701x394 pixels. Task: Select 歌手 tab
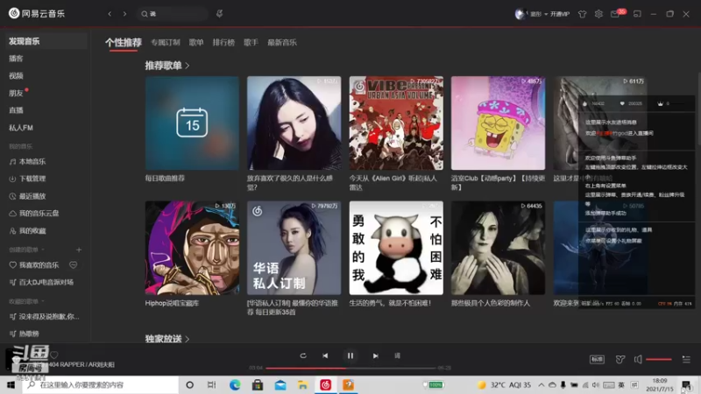pyautogui.click(x=251, y=42)
